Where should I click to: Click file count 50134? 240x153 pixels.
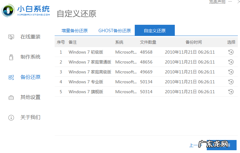146,82
